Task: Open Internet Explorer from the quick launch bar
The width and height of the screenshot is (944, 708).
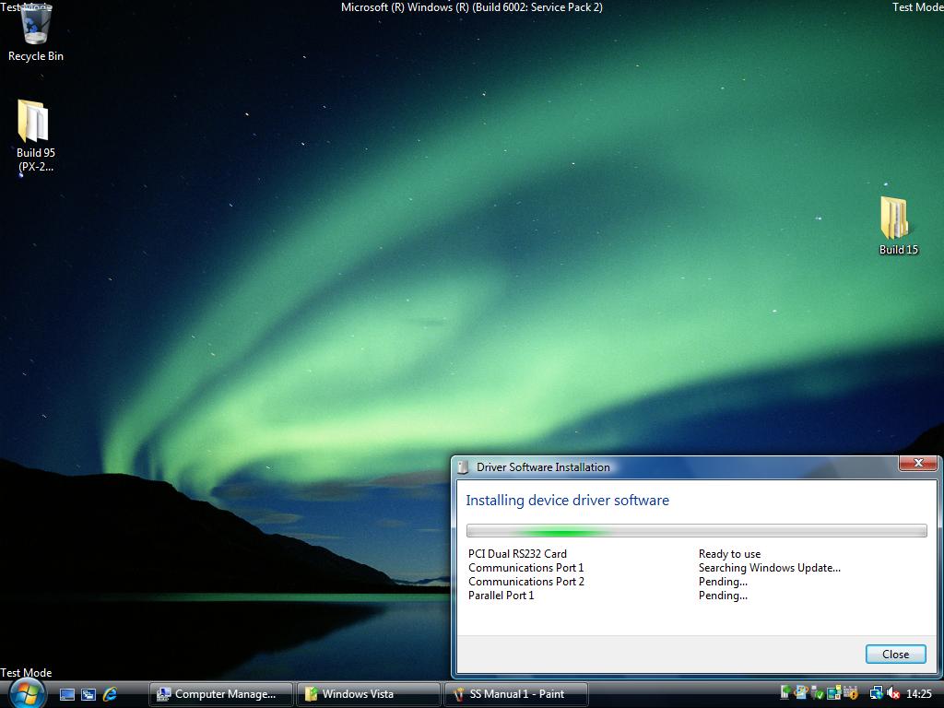Action: pyautogui.click(x=110, y=693)
